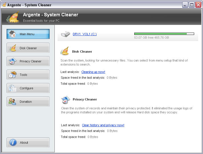Open the Donation page
Viewport: 203px width, 154px height.
(28, 102)
